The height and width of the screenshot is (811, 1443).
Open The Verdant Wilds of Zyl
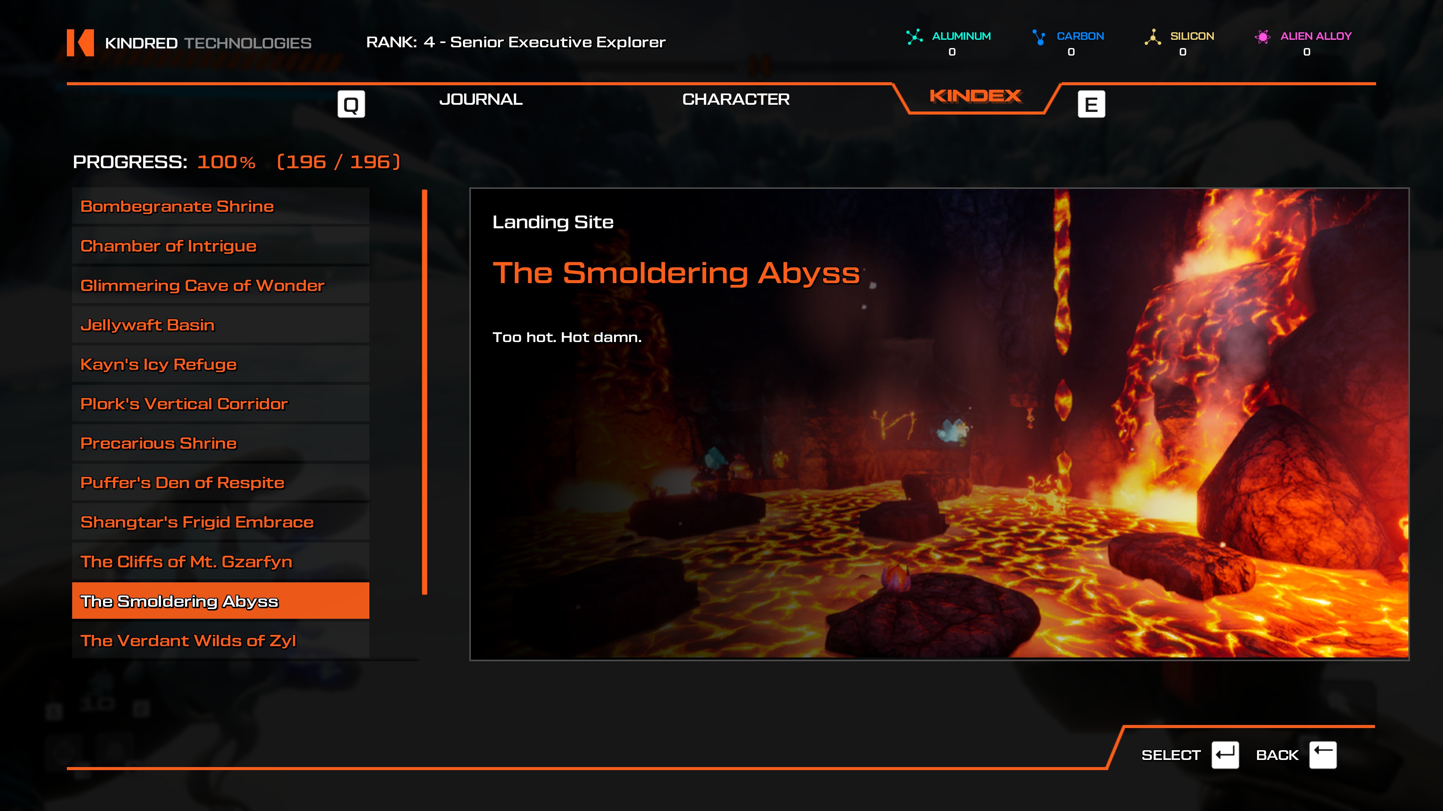tap(221, 640)
